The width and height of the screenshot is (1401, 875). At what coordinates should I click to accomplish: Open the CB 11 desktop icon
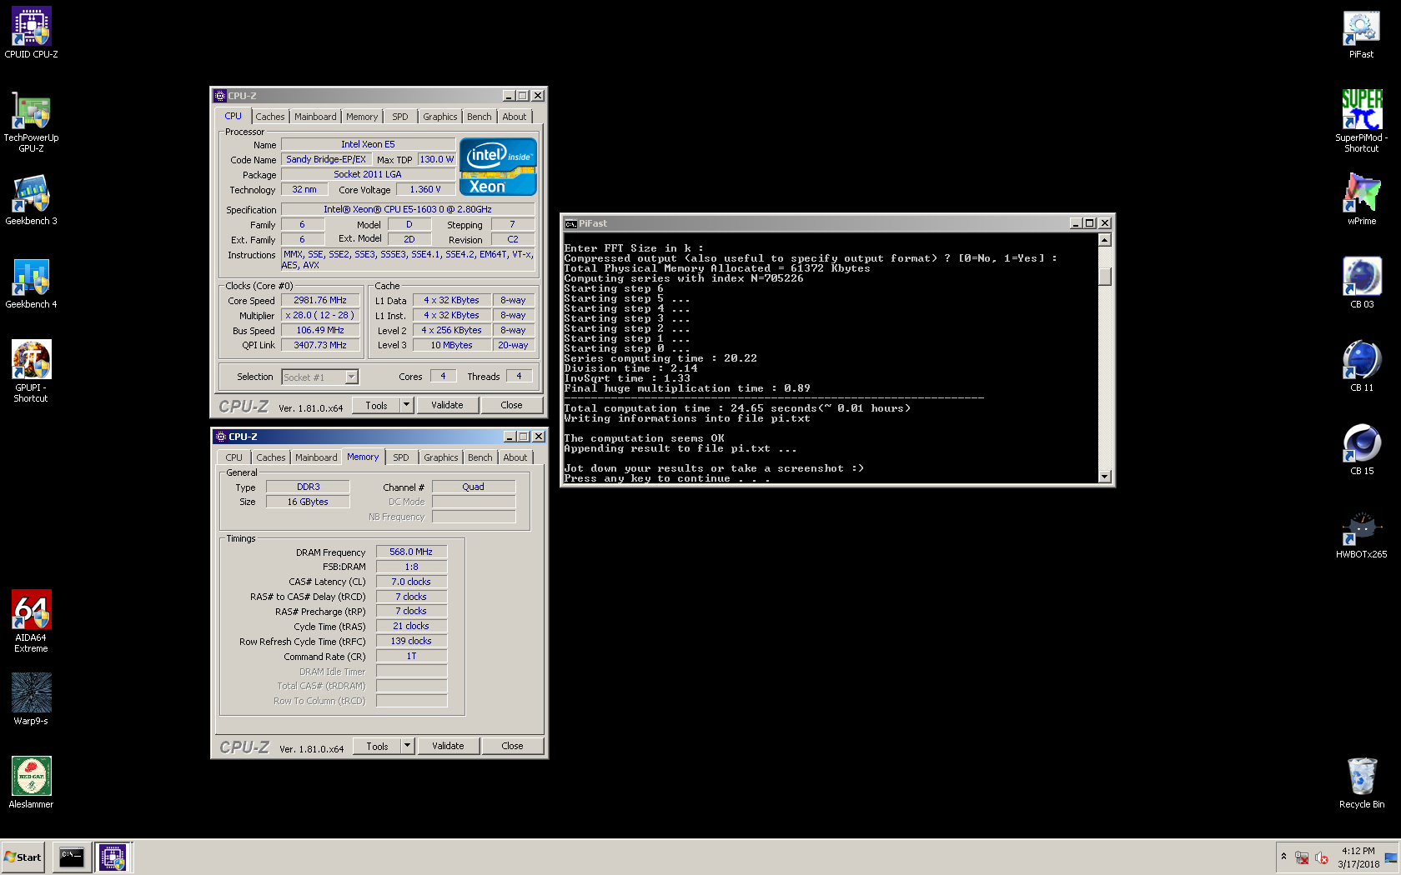click(1361, 367)
